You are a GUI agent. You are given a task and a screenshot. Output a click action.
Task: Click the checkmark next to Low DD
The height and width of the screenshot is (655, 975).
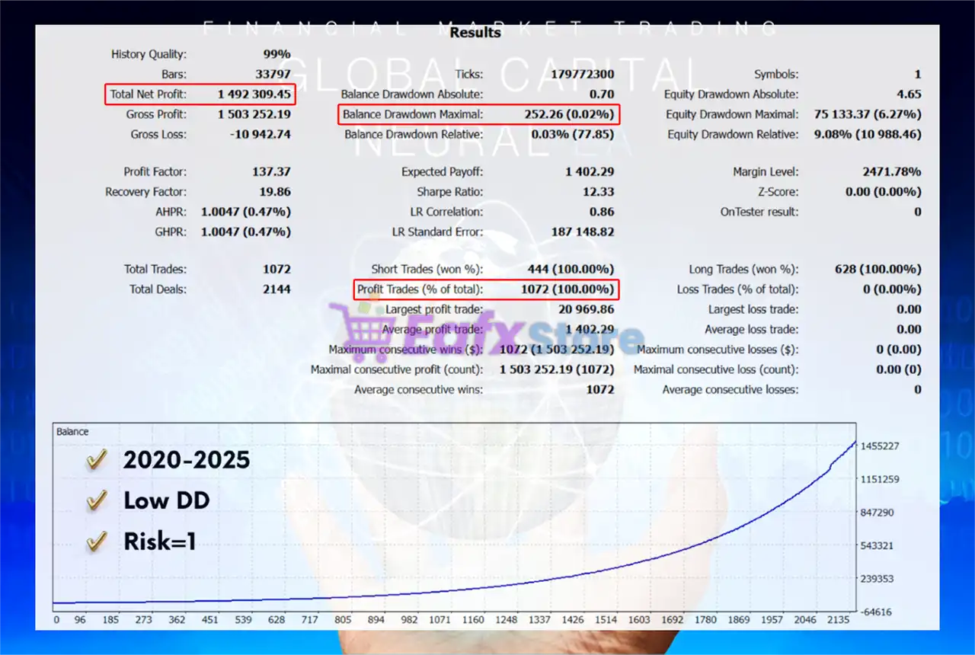pos(96,500)
